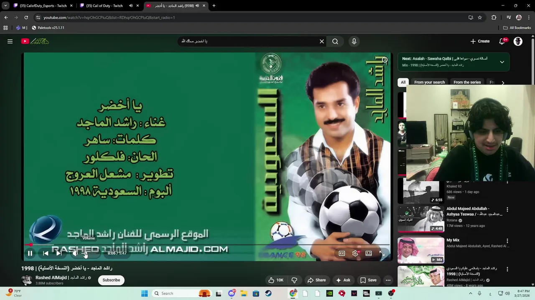Select the 'From the series' chip
The width and height of the screenshot is (535, 300).
tap(467, 82)
